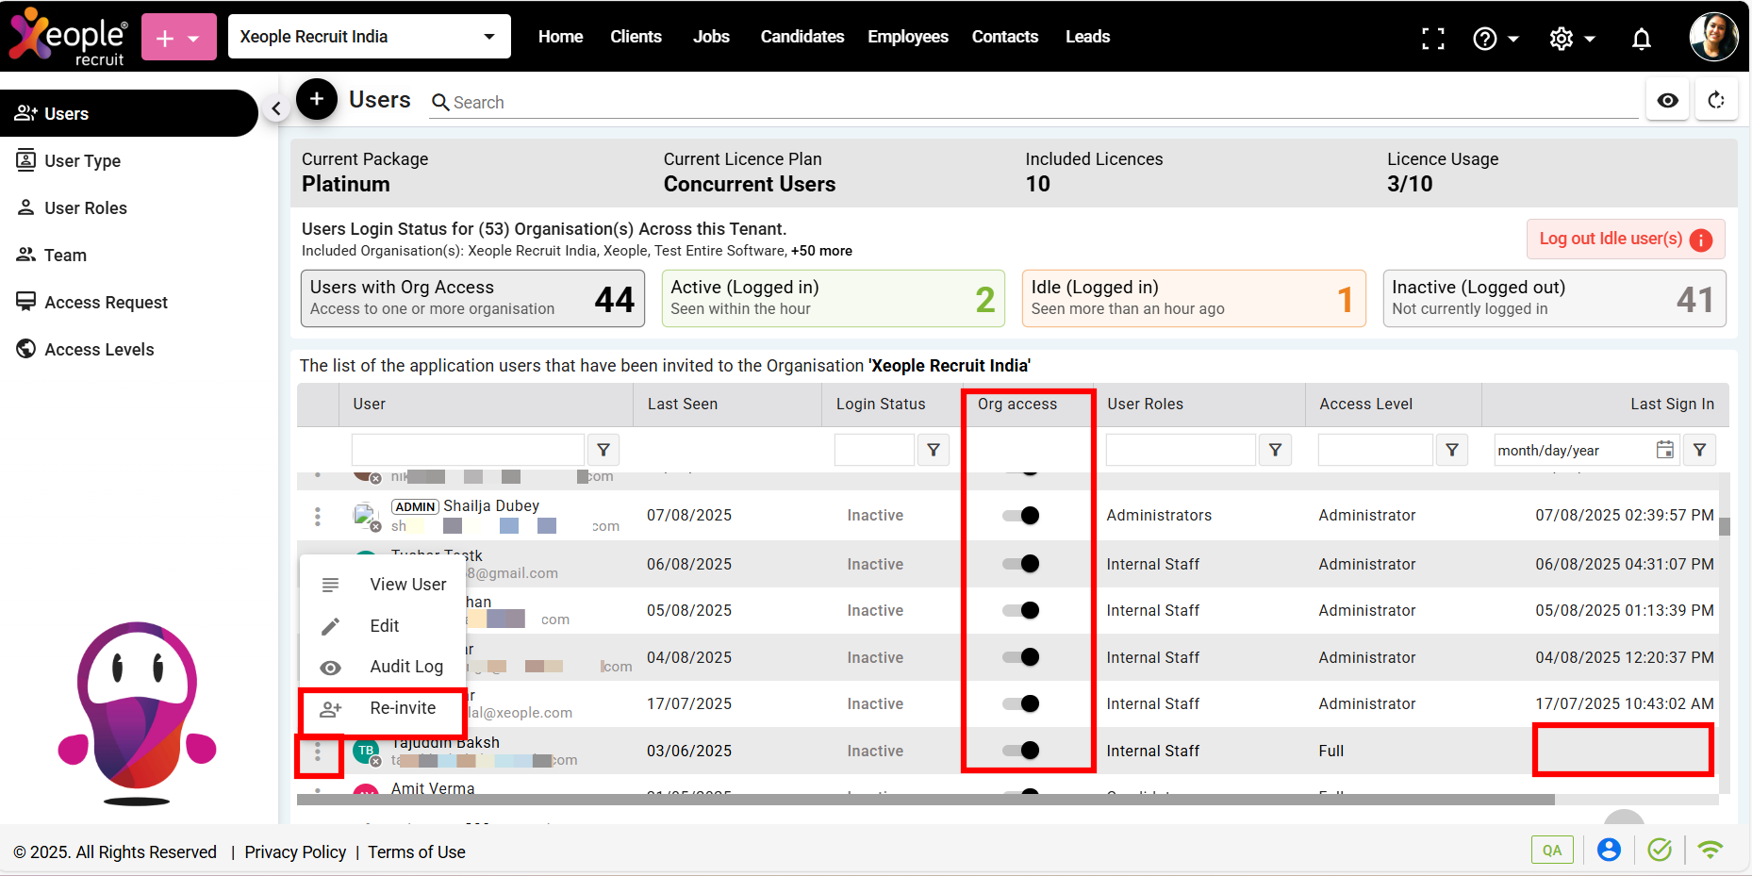Open the notifications bell
The width and height of the screenshot is (1752, 876).
click(1642, 39)
